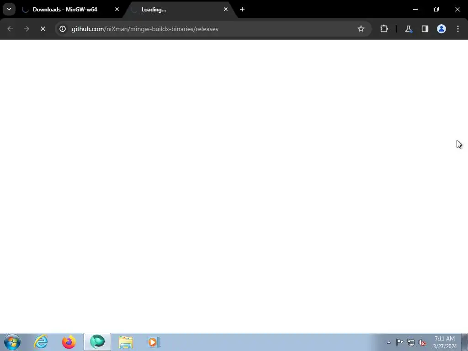Open the Extensions puzzle icon
The width and height of the screenshot is (468, 351).
tap(384, 29)
